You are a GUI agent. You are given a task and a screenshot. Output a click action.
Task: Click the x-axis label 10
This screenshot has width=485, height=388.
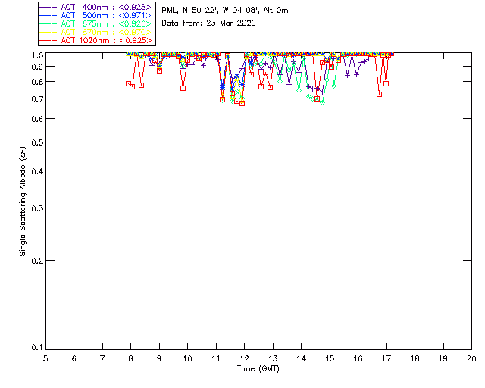[x=187, y=358]
